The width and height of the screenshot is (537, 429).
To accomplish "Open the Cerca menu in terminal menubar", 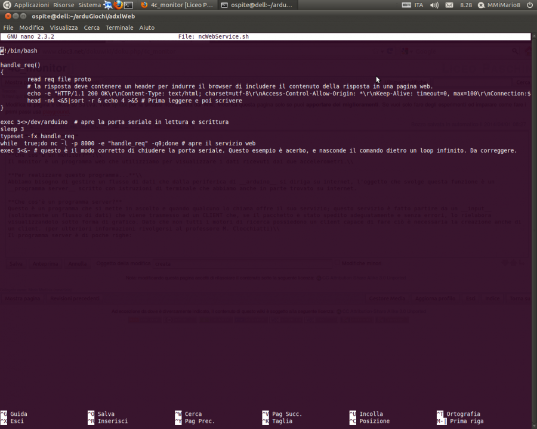I will tap(92, 28).
